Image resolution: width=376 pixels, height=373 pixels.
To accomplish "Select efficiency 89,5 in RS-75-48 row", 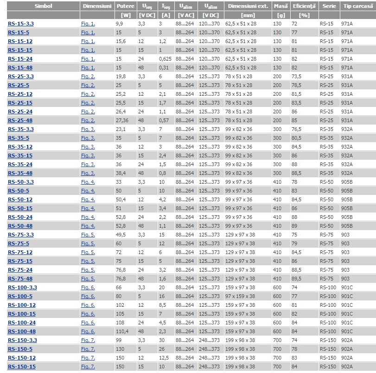I will pyautogui.click(x=296, y=279).
